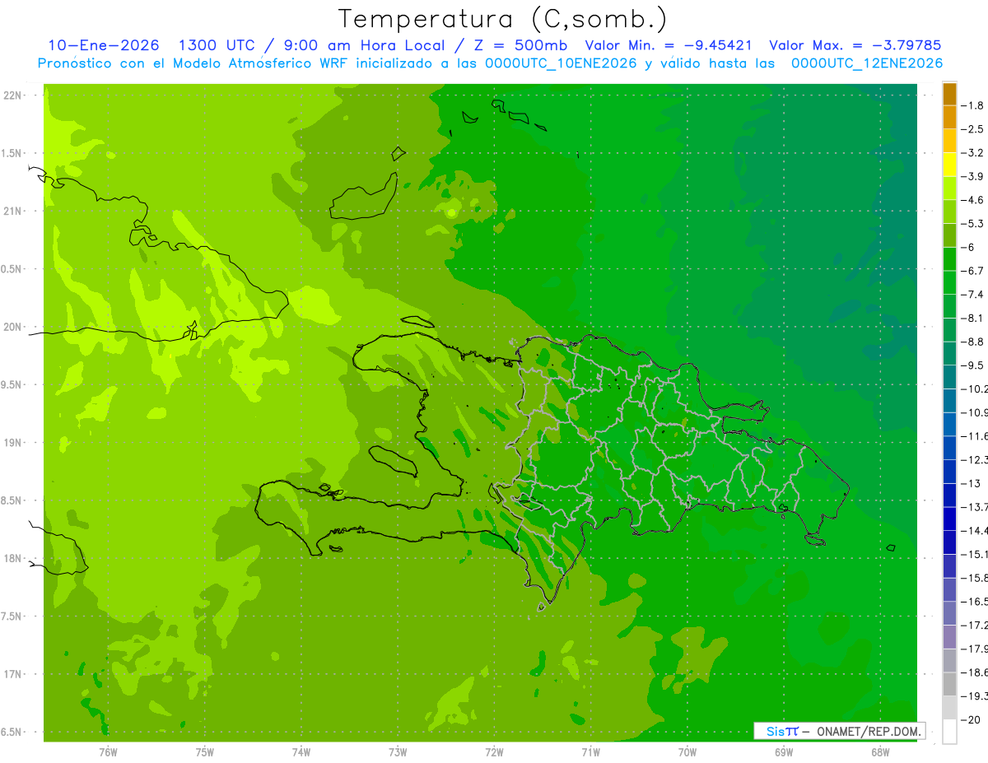Click the "-20" colorbar label
The image size is (988, 763).
pos(969,720)
